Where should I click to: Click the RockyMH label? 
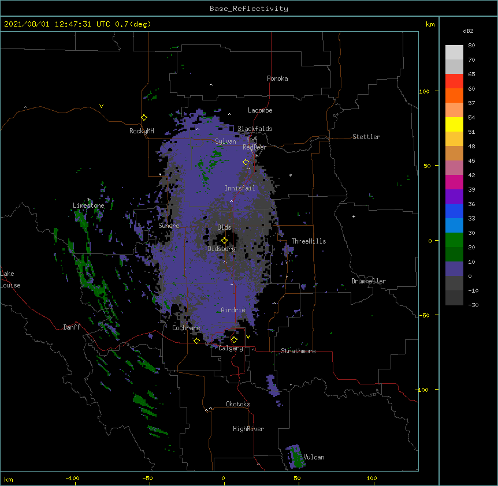(142, 131)
